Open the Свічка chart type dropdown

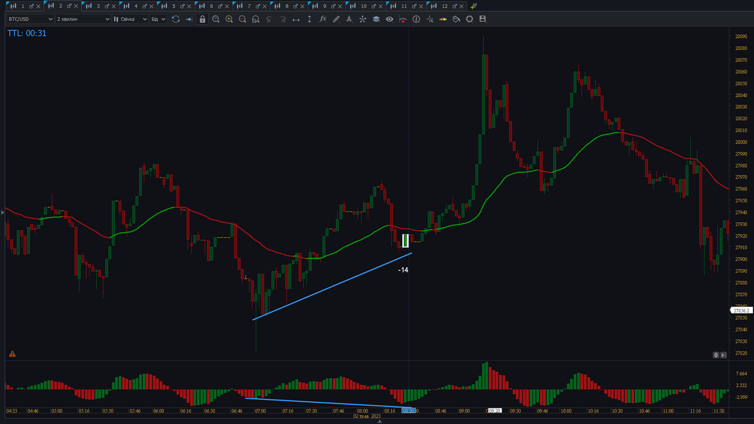[x=130, y=19]
